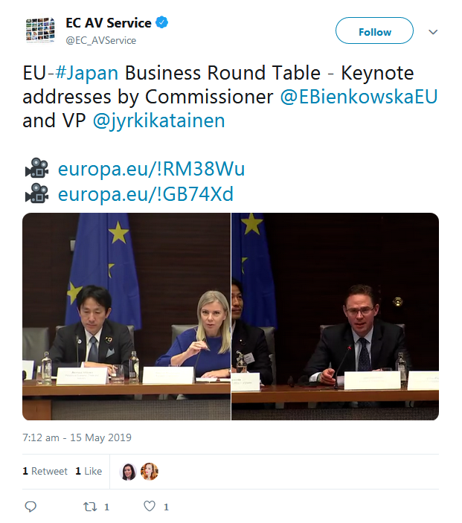The width and height of the screenshot is (462, 523).
Task: Click the EC AV Service profile avatar
Action: click(39, 31)
